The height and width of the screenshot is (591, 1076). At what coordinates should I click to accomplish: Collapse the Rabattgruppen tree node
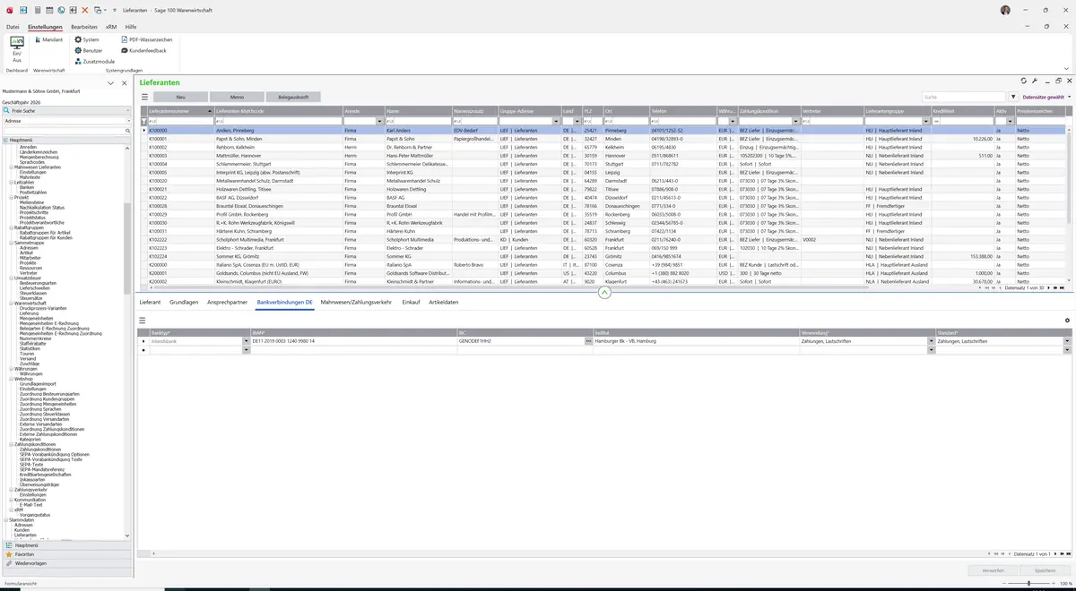(x=12, y=227)
